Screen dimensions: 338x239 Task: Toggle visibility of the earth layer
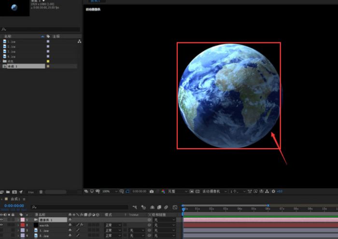[x=2, y=225]
